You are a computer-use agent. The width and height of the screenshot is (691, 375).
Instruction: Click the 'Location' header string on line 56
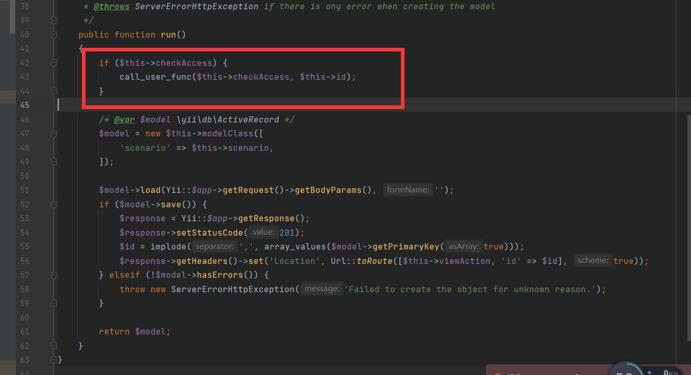[295, 261]
